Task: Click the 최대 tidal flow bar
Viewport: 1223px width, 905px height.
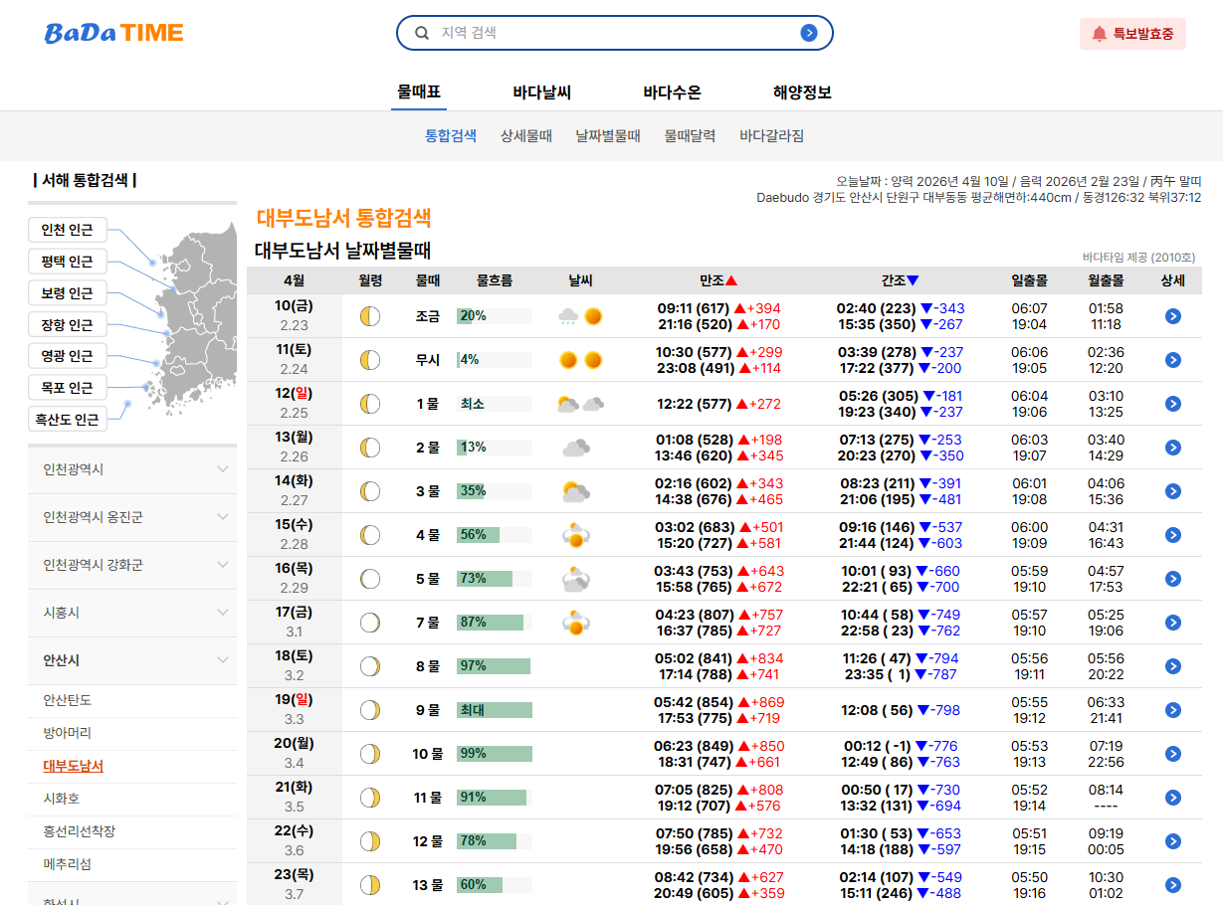Action: [495, 710]
